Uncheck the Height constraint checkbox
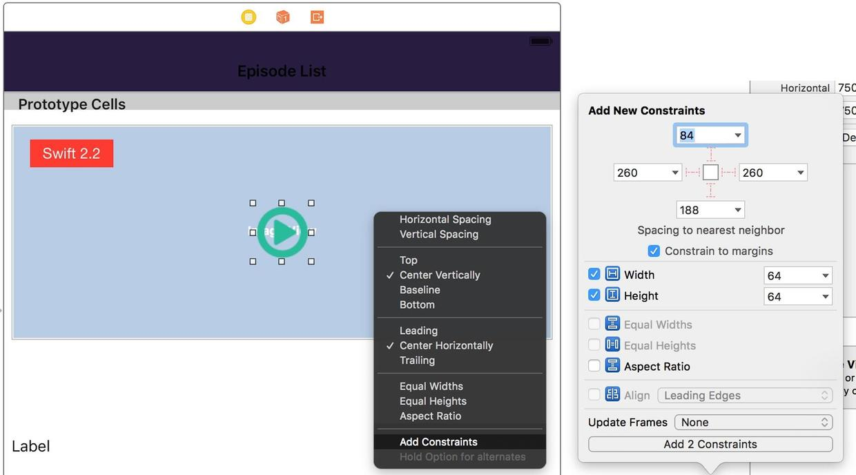Image resolution: width=856 pixels, height=475 pixels. (594, 295)
